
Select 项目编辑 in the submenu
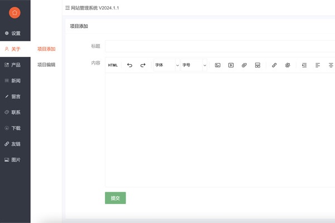(x=46, y=65)
